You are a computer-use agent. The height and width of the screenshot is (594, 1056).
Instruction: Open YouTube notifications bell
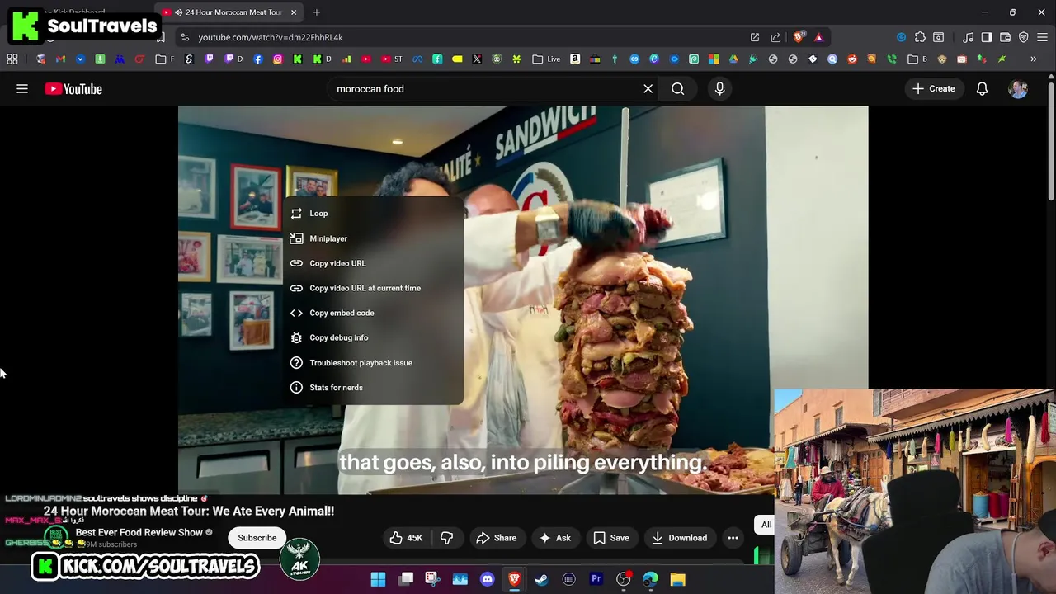[982, 88]
